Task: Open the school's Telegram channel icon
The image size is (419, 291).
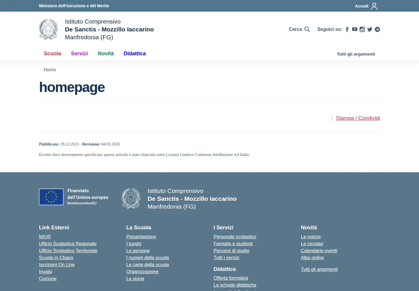Action: (x=377, y=29)
